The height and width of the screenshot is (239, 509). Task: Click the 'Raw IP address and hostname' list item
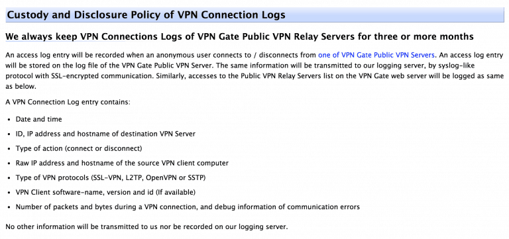click(122, 163)
